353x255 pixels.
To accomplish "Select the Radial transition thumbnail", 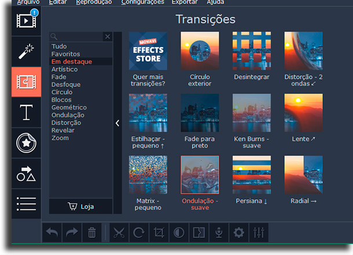I will point(303,175).
